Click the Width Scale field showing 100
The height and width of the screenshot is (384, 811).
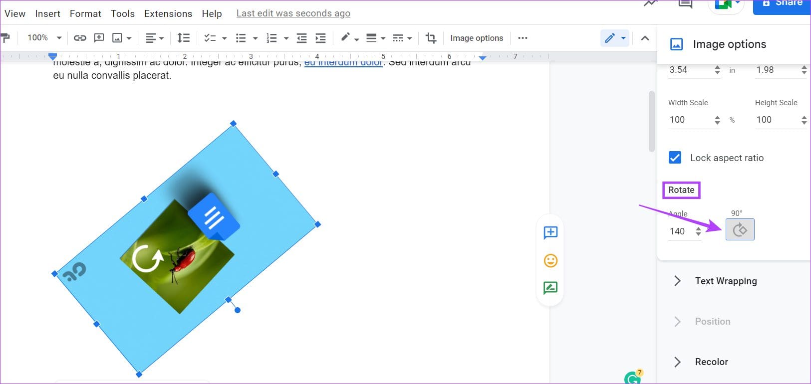tap(690, 120)
